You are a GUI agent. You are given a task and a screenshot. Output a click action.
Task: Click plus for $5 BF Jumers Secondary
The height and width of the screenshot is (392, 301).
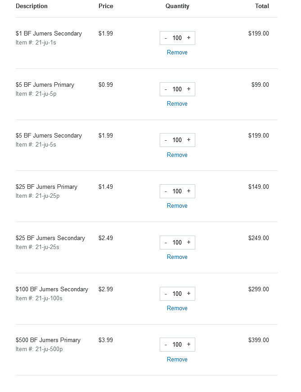(x=189, y=140)
